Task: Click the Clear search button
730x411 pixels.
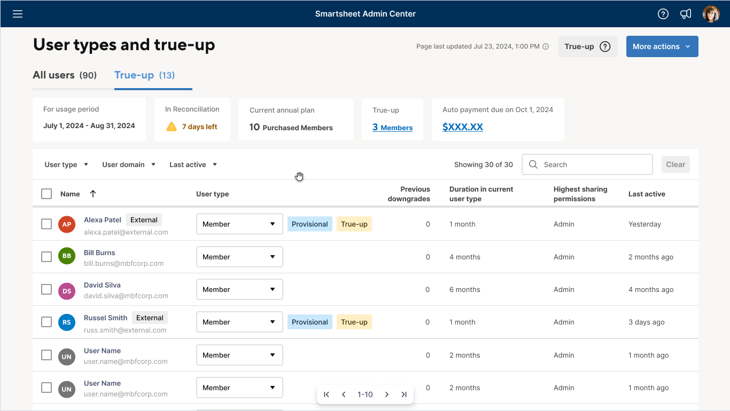Action: (x=675, y=164)
